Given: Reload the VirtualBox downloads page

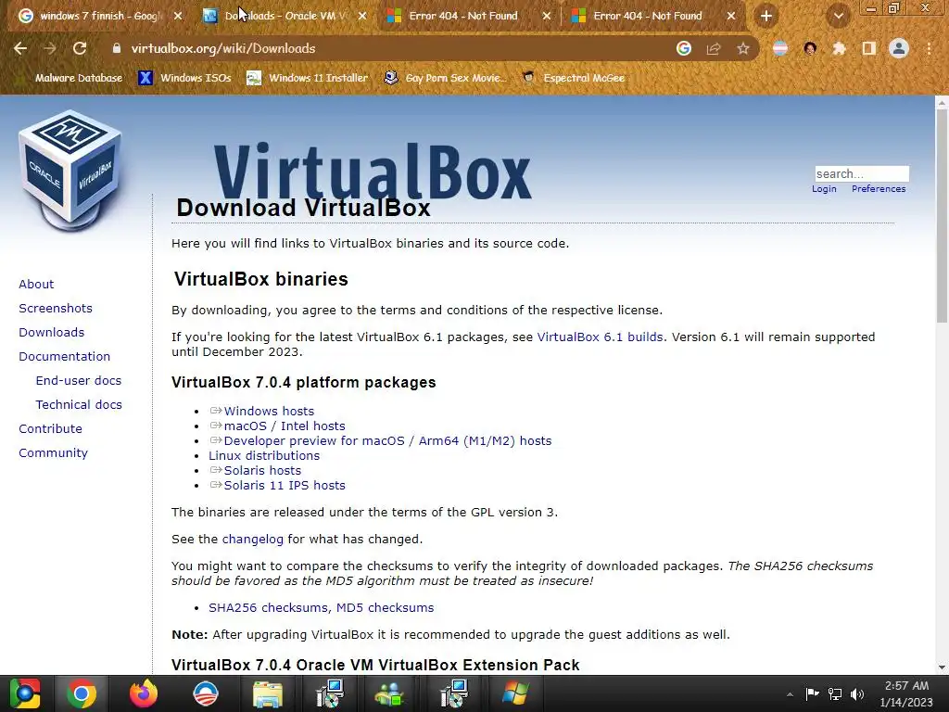Looking at the screenshot, I should pyautogui.click(x=80, y=48).
